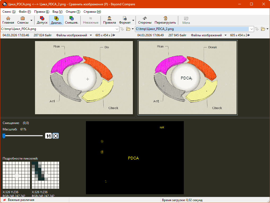Open the left file browse folder icon
The height and width of the screenshot is (203, 270).
pyautogui.click(x=128, y=29)
